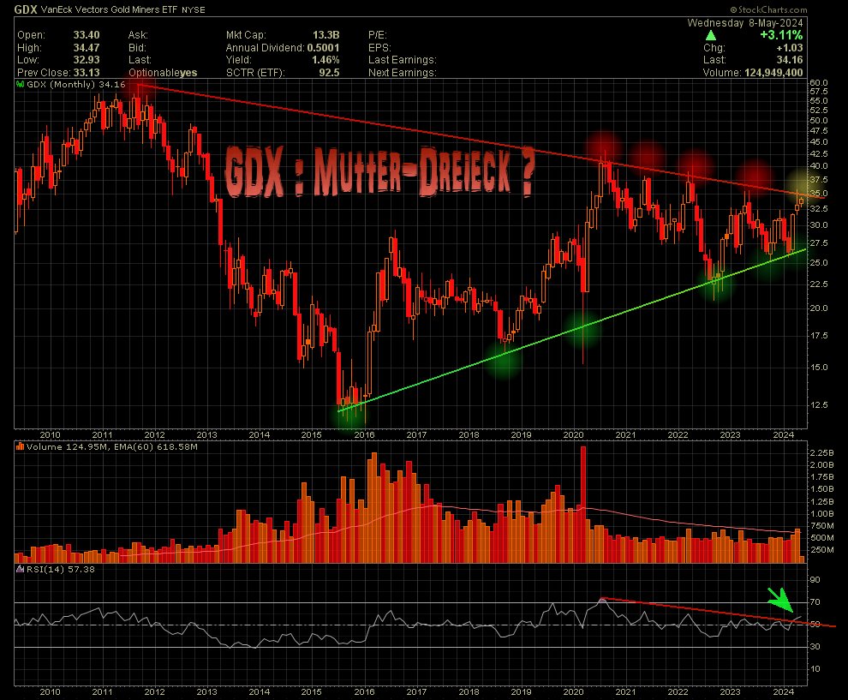Click the Low value 32.93
Image resolution: width=848 pixels, height=700 pixels.
(87, 60)
